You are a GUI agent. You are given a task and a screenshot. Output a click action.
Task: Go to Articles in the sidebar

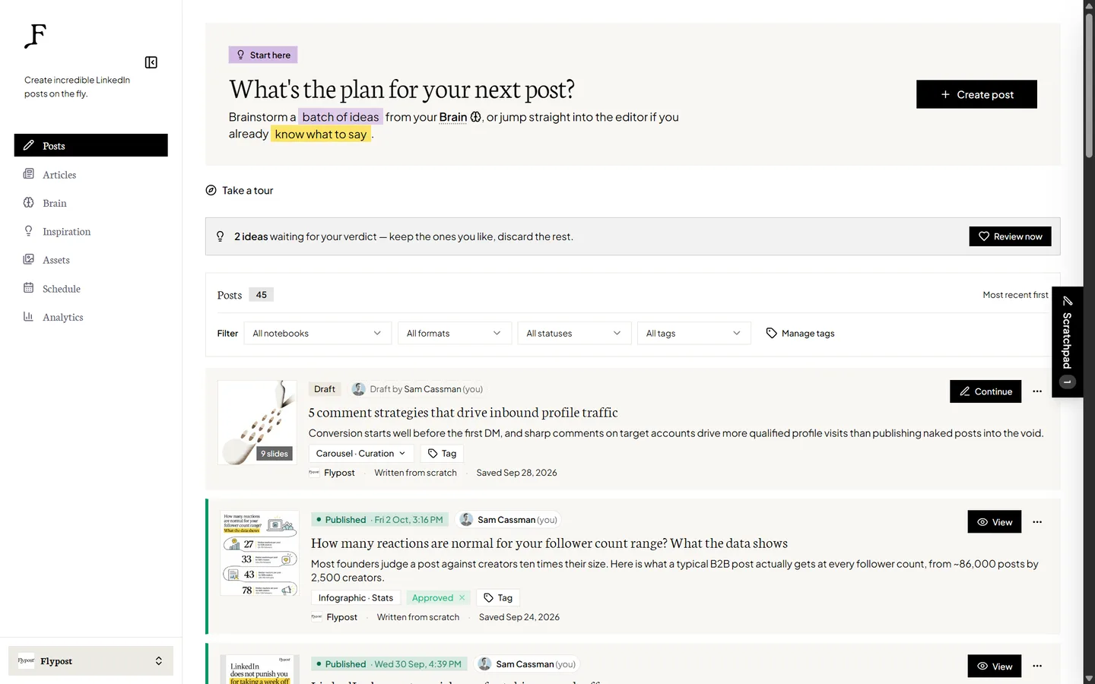point(90,175)
